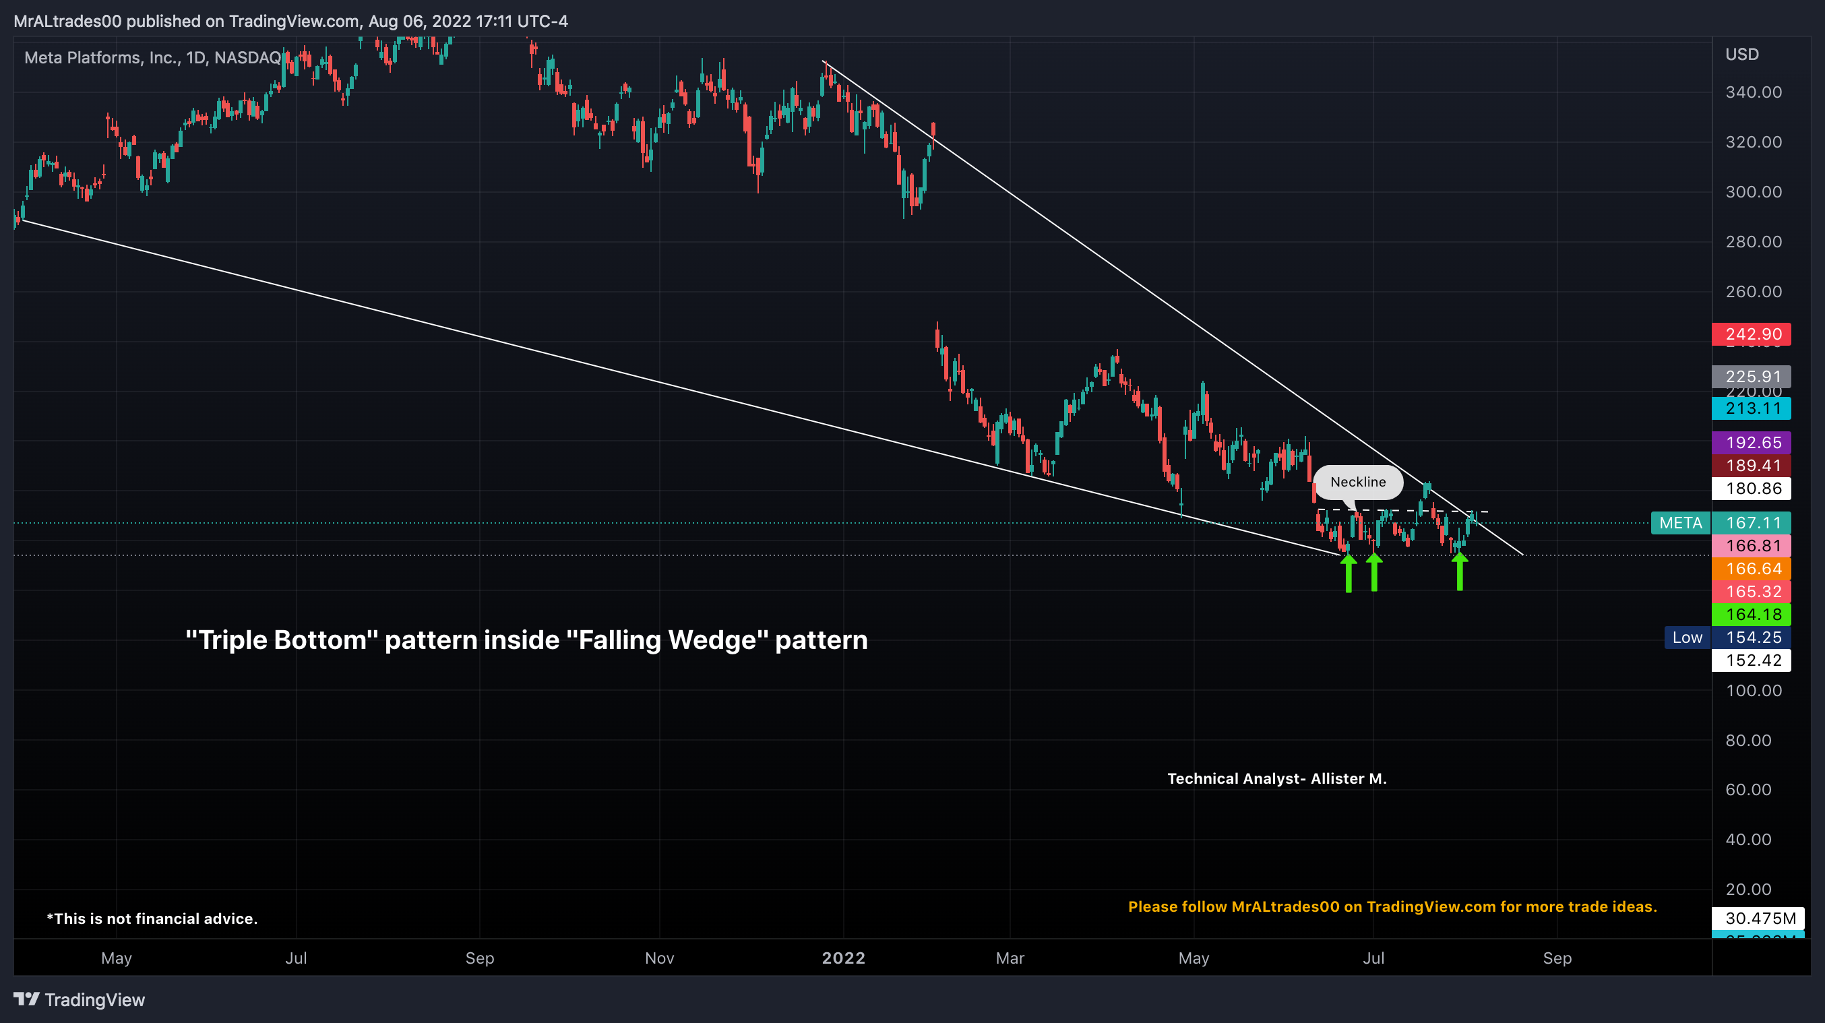Click the pink 166.81 price label
Image resolution: width=1825 pixels, height=1023 pixels.
1752,545
